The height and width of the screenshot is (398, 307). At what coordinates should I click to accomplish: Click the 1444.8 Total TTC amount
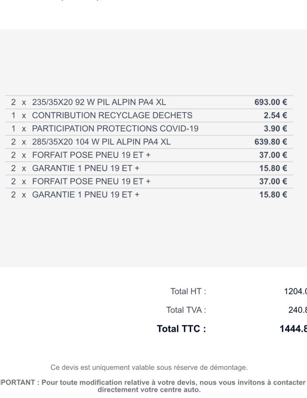pos(293,329)
